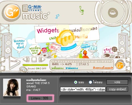Click the song progress bar
This screenshot has height=105, width=132.
[82, 61]
